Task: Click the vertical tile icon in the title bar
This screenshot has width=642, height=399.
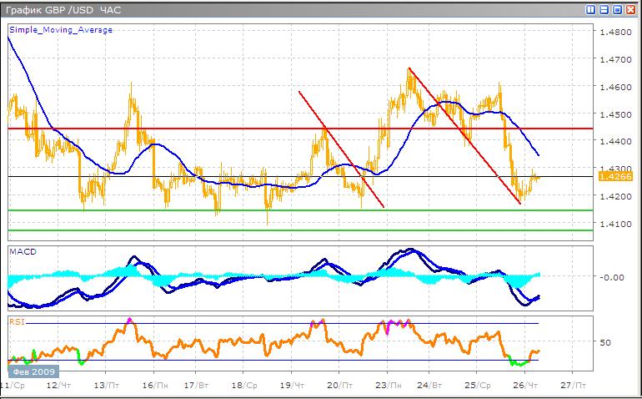Action: point(591,10)
